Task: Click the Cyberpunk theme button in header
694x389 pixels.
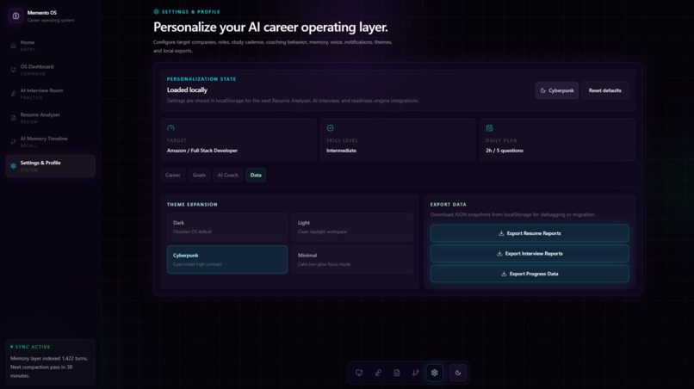Action: 557,90
